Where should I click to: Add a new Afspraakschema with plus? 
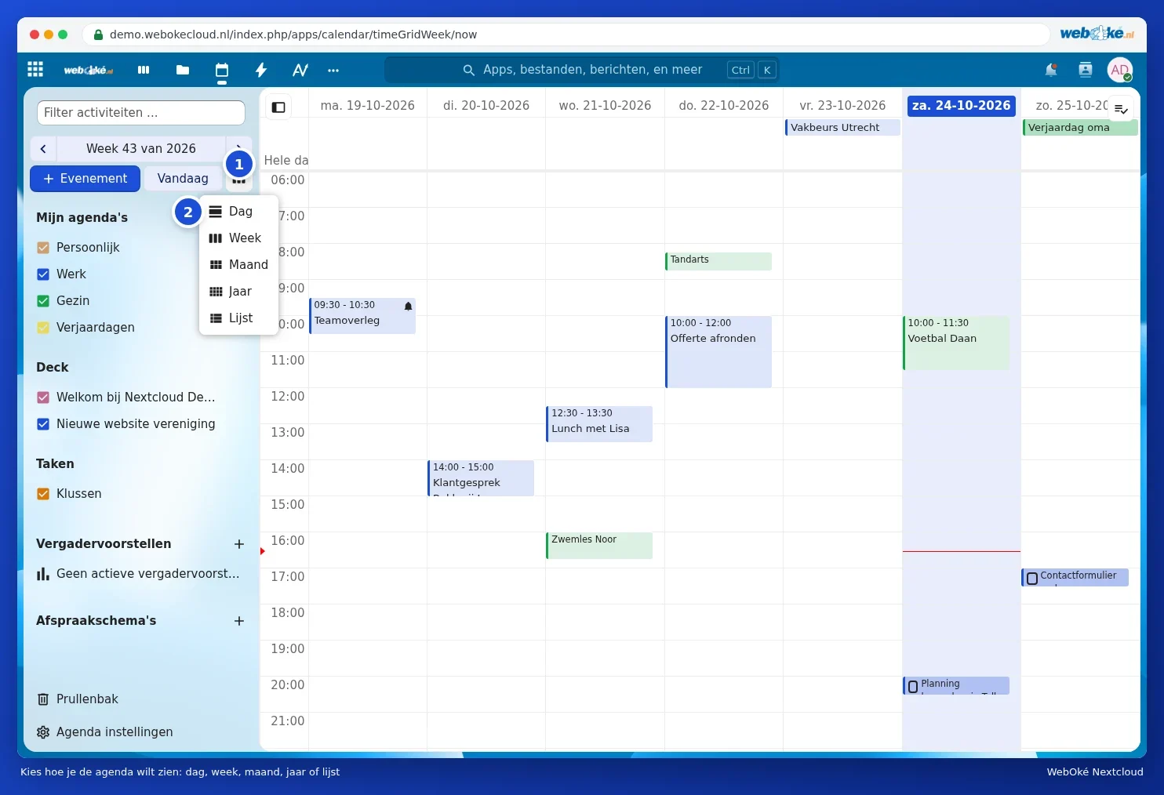point(239,621)
